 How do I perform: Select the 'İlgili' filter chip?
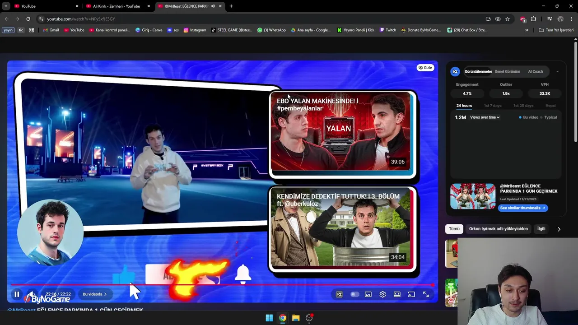[541, 229]
